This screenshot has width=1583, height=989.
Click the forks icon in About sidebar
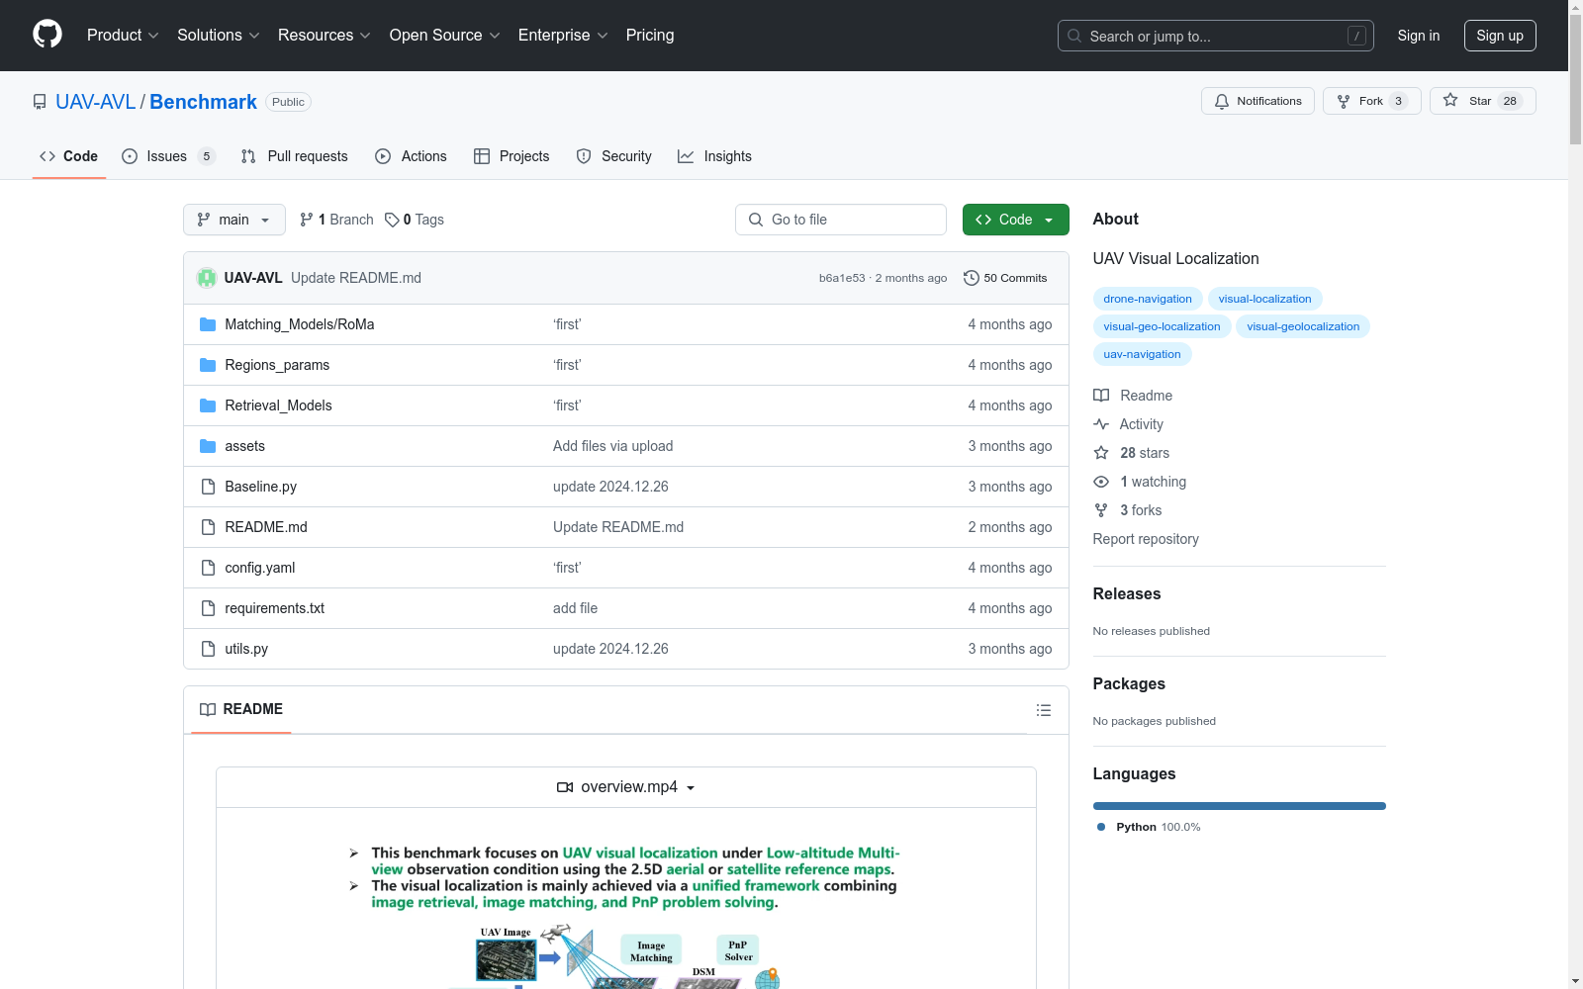click(1101, 510)
